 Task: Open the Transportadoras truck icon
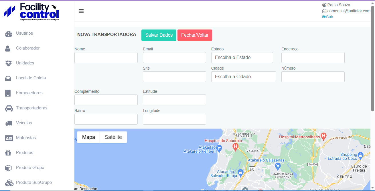coord(9,108)
